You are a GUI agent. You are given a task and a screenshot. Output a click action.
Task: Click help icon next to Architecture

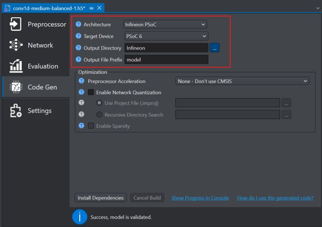point(78,24)
